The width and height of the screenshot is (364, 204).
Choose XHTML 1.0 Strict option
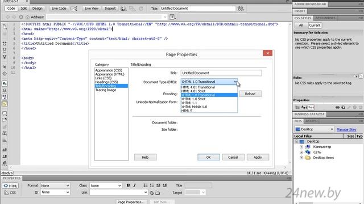coord(209,99)
